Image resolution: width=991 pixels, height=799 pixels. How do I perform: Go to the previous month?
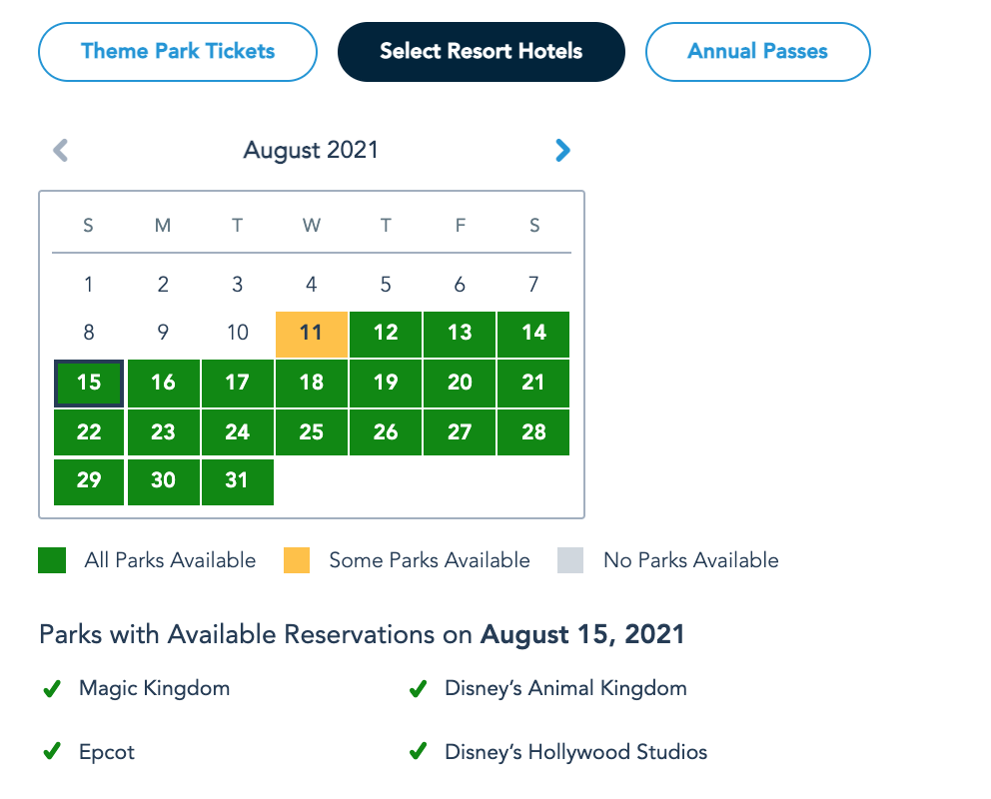[61, 151]
